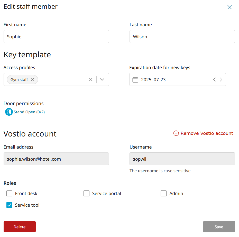
Task: Expand the Access profiles dropdown
Action: pyautogui.click(x=102, y=80)
